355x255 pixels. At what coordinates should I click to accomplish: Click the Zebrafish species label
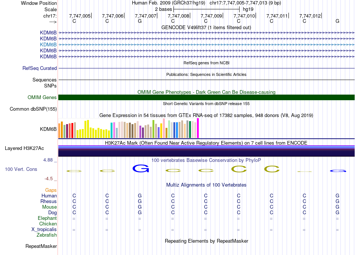[47, 235]
